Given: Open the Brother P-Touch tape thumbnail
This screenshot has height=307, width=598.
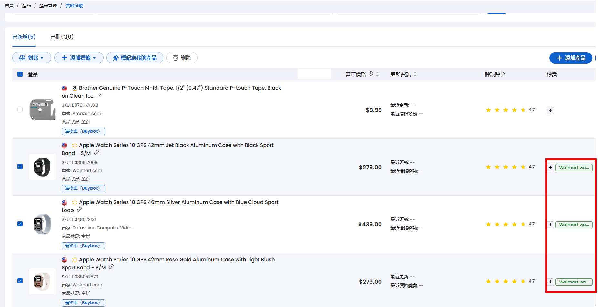Looking at the screenshot, I should [x=42, y=110].
